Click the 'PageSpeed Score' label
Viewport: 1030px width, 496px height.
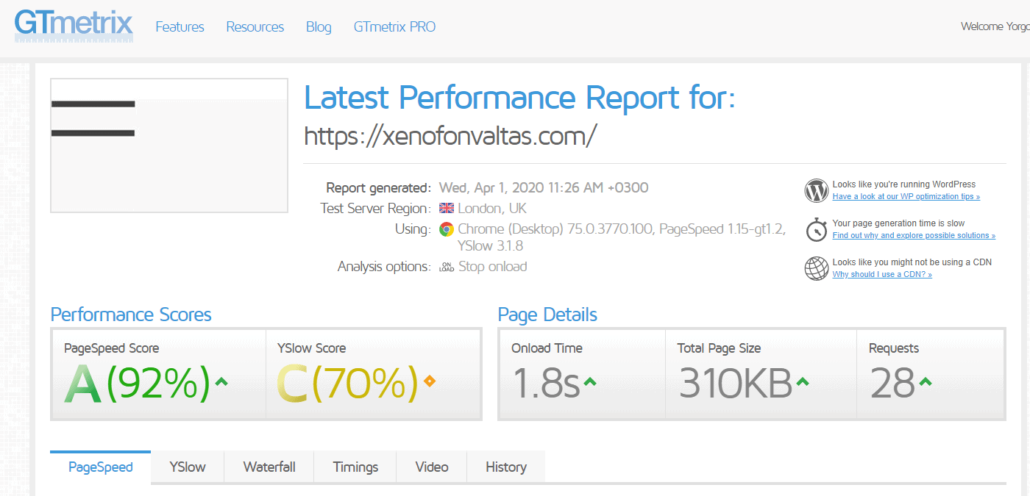[x=111, y=348]
